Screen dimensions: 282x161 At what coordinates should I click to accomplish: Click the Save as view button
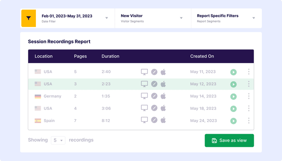[x=229, y=140]
